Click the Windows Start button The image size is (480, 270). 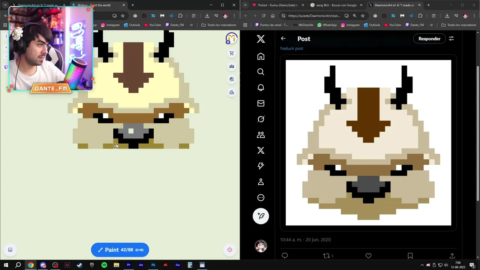tap(6, 265)
